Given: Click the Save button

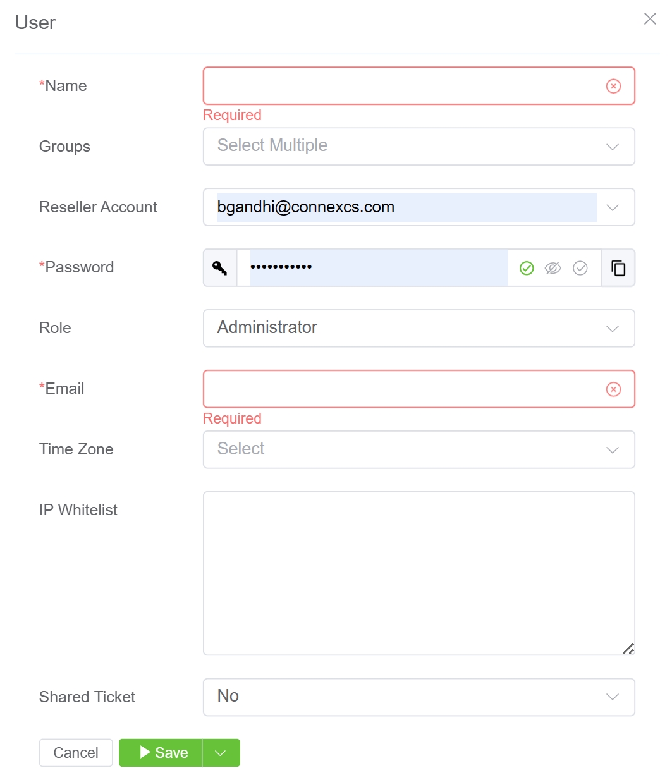Looking at the screenshot, I should 162,753.
